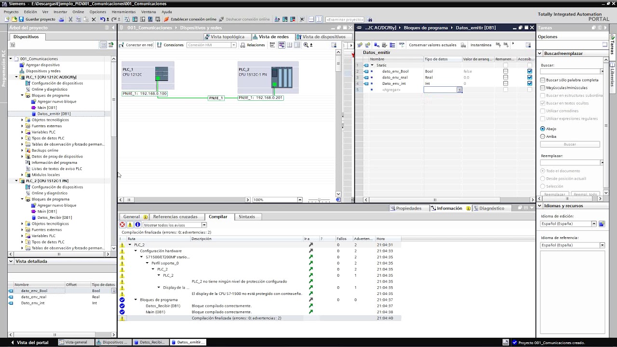Open Mostrar todos los avisos dropdown
The image size is (617, 347).
pyautogui.click(x=204, y=225)
